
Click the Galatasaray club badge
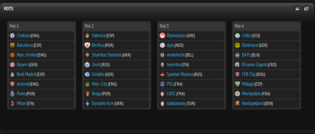(x=162, y=103)
